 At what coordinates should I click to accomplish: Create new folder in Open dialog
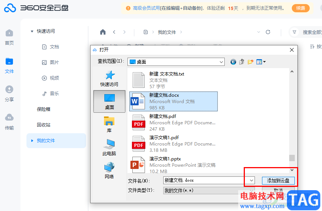point(250,62)
